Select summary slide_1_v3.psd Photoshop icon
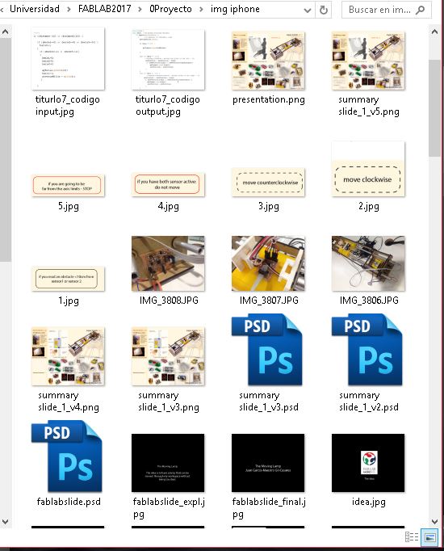The height and width of the screenshot is (551, 444). click(x=266, y=350)
